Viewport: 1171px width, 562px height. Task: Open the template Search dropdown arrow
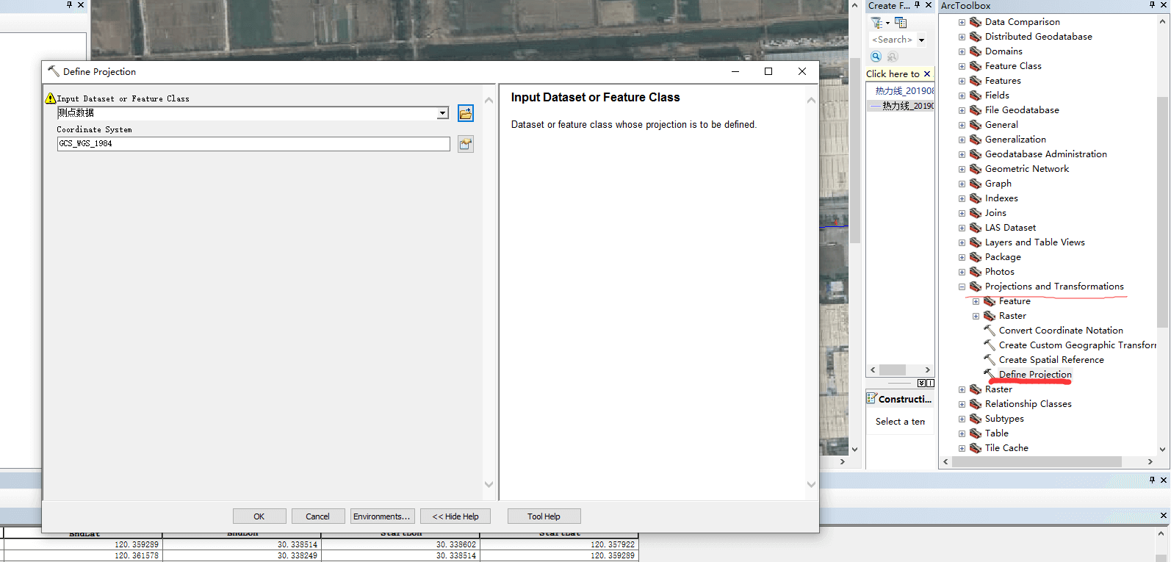pos(921,40)
